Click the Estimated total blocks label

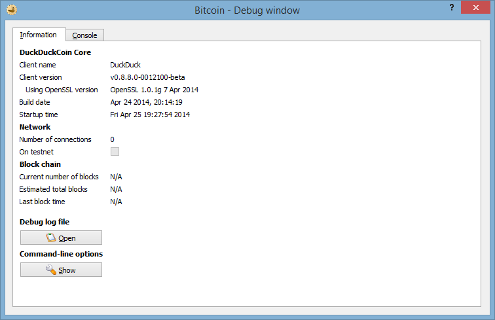pos(53,189)
